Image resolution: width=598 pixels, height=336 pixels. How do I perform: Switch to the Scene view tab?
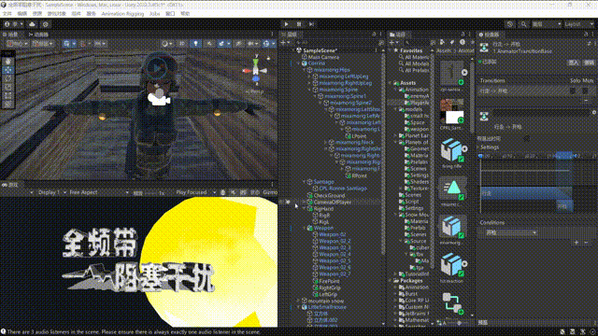click(10, 35)
